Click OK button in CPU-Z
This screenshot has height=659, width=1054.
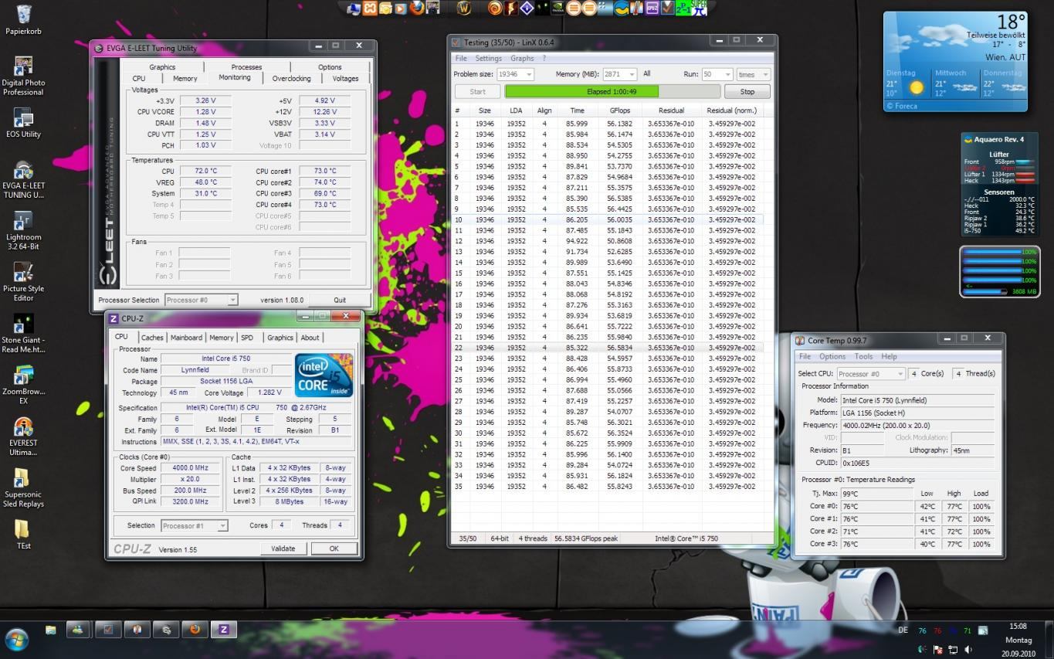pyautogui.click(x=334, y=549)
